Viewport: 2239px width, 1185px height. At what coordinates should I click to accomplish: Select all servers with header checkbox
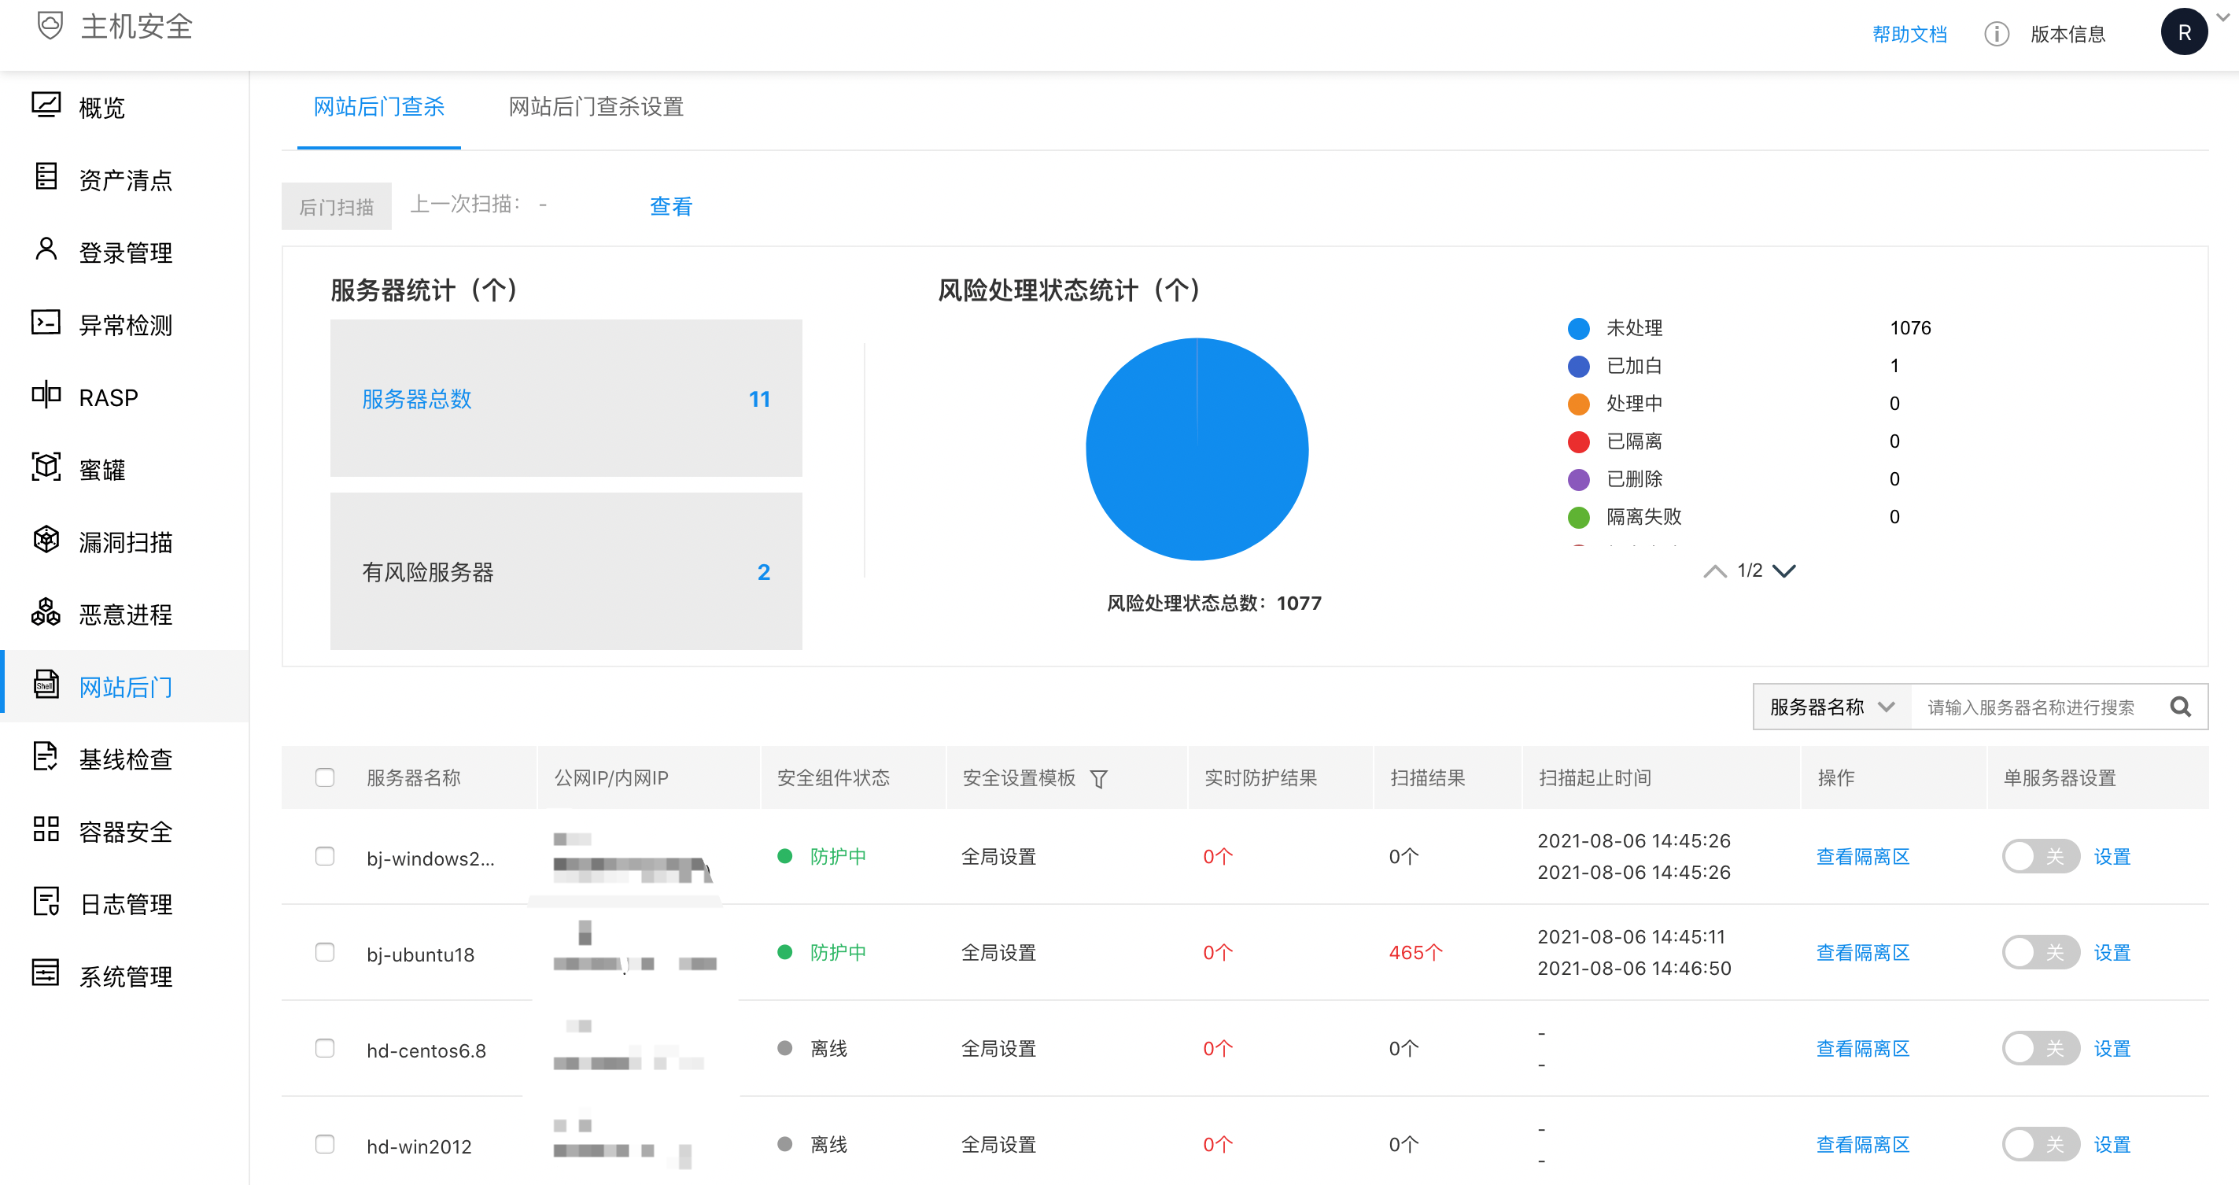pos(325,777)
